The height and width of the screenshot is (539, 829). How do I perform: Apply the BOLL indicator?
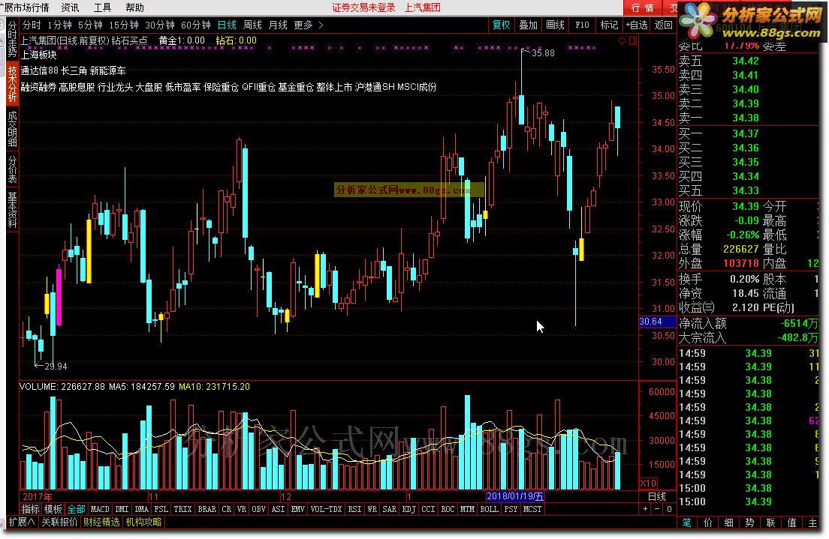coord(489,509)
